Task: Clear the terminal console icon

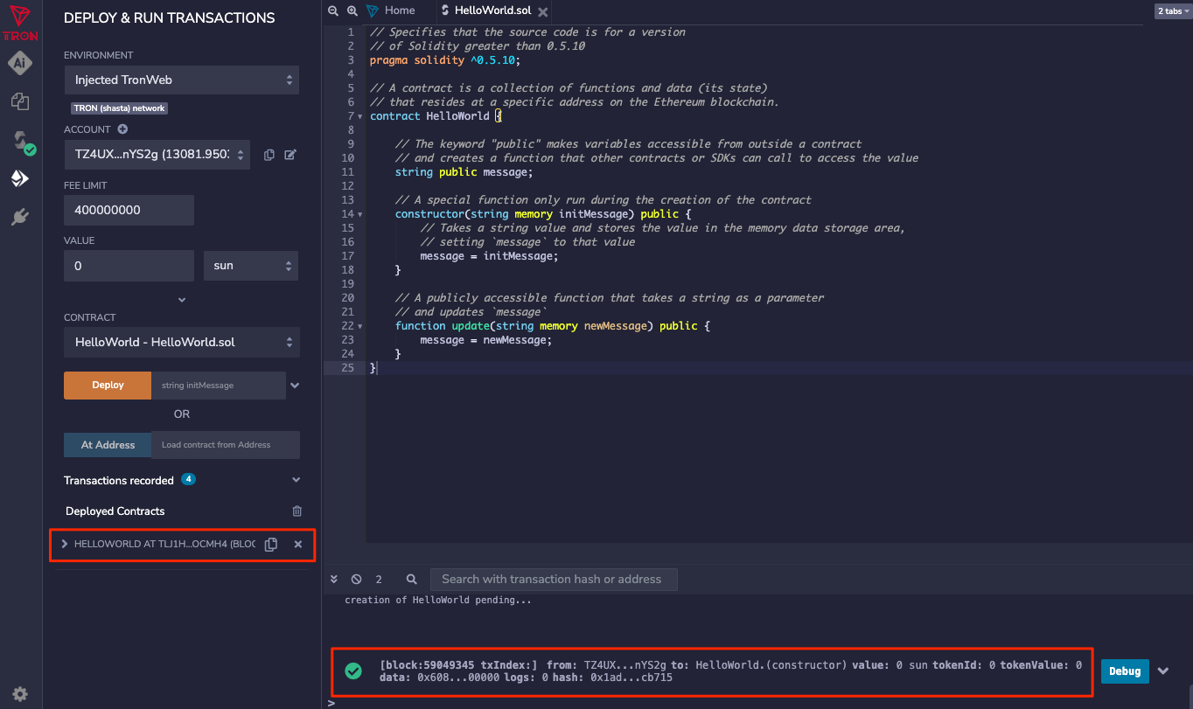Action: point(356,579)
